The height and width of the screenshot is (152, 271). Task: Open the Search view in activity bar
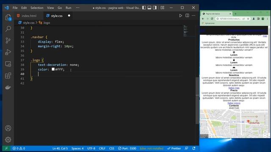[8, 29]
